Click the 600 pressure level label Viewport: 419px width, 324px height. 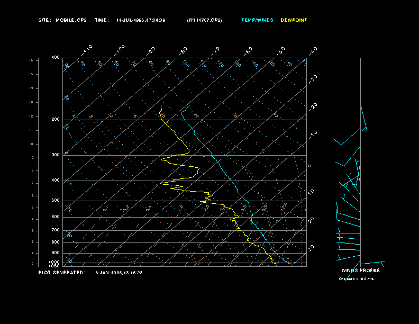coord(56,217)
